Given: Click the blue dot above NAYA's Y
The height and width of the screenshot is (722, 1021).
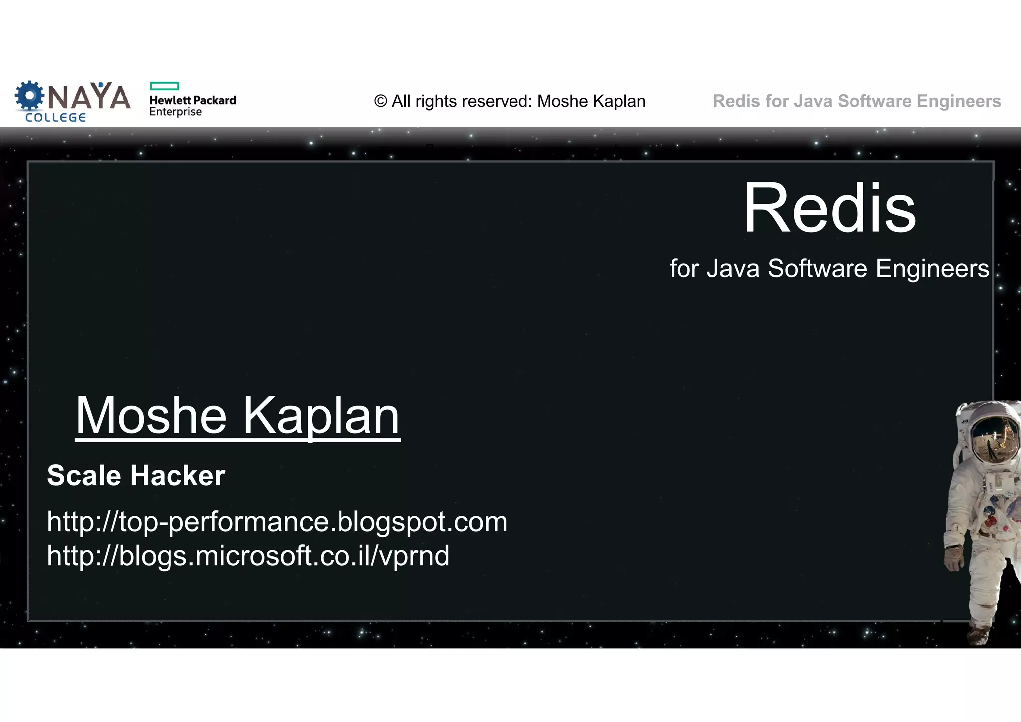Looking at the screenshot, I should [x=101, y=85].
